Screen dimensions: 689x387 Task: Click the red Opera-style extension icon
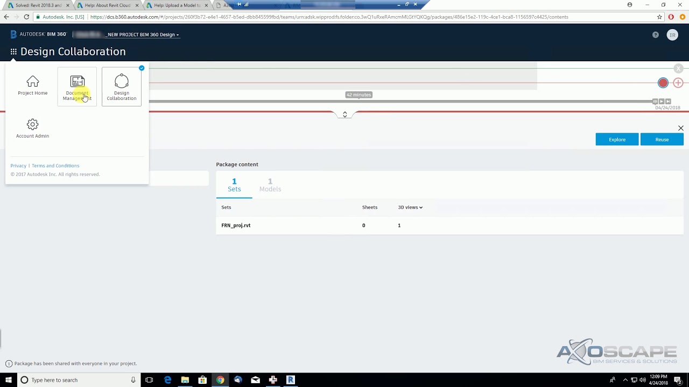click(671, 17)
